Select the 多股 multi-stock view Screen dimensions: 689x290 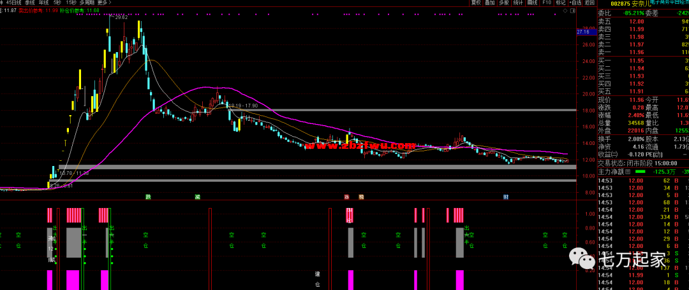(x=504, y=3)
